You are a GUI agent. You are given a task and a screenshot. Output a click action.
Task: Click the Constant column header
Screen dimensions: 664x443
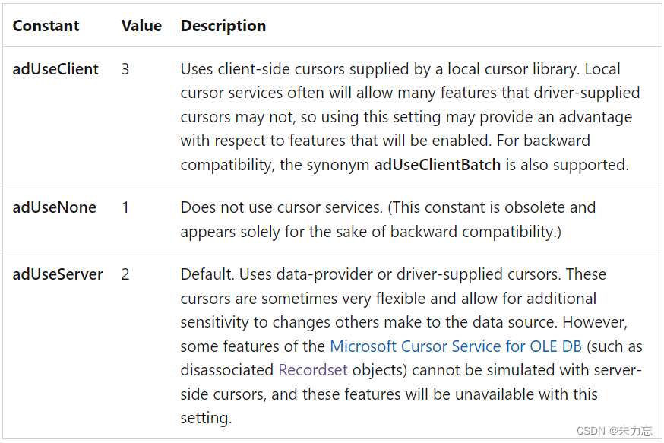tap(46, 26)
